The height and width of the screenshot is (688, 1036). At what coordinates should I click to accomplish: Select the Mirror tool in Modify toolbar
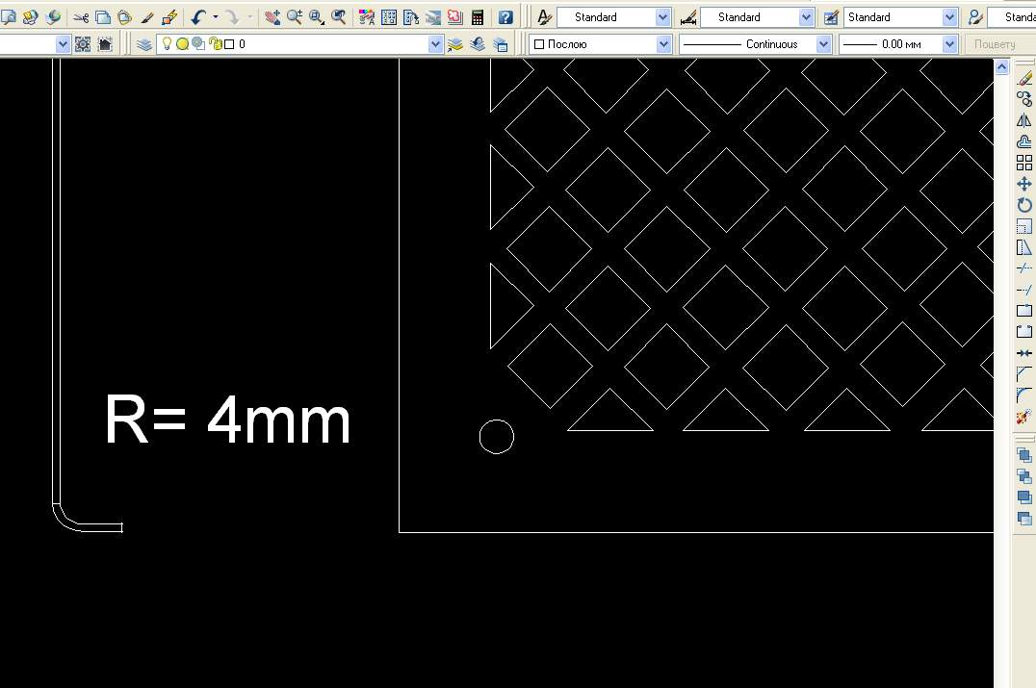1023,120
